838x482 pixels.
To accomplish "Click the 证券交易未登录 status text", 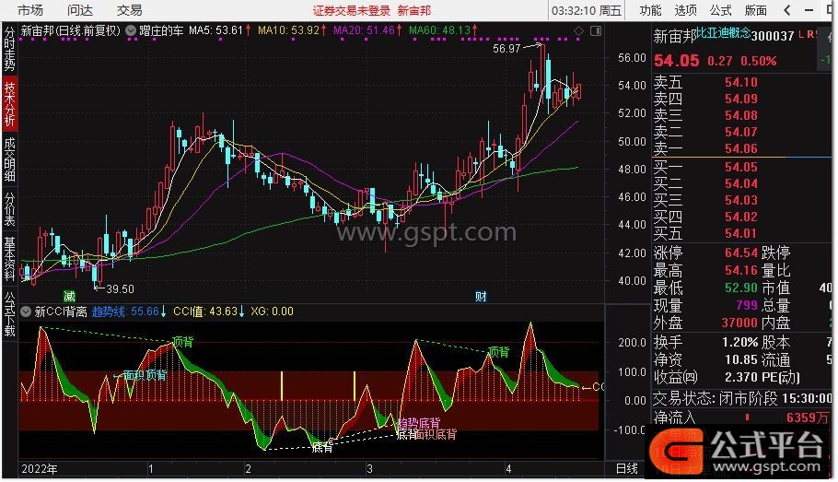I will pyautogui.click(x=352, y=11).
